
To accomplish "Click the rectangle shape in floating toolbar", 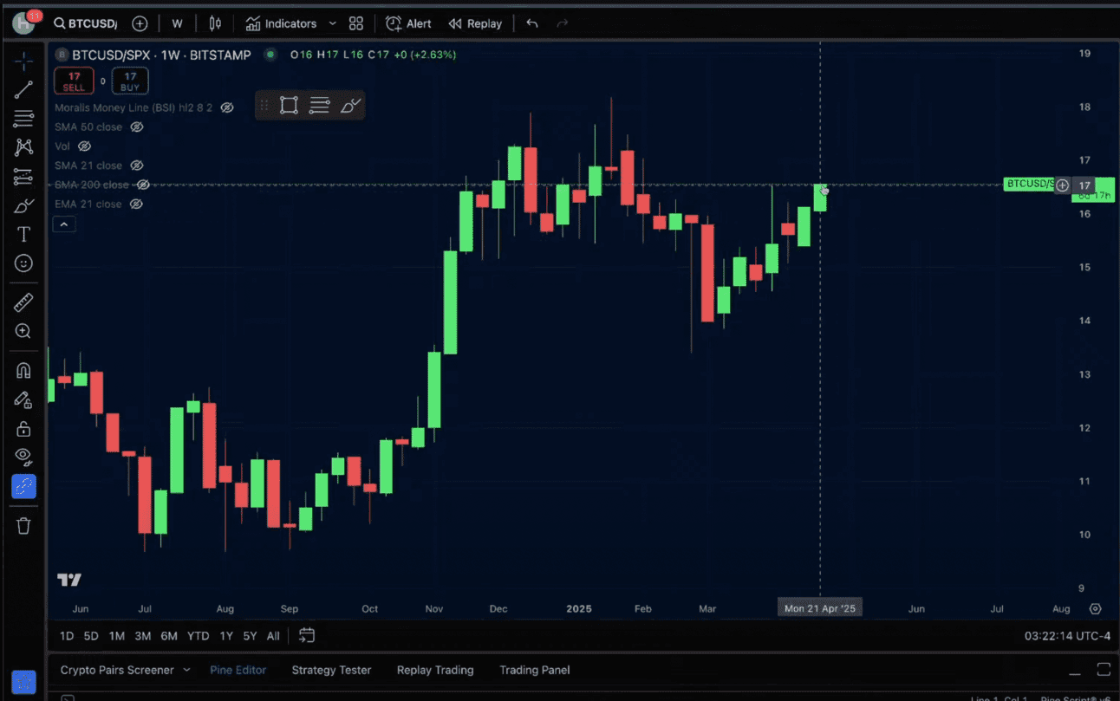I will 290,106.
